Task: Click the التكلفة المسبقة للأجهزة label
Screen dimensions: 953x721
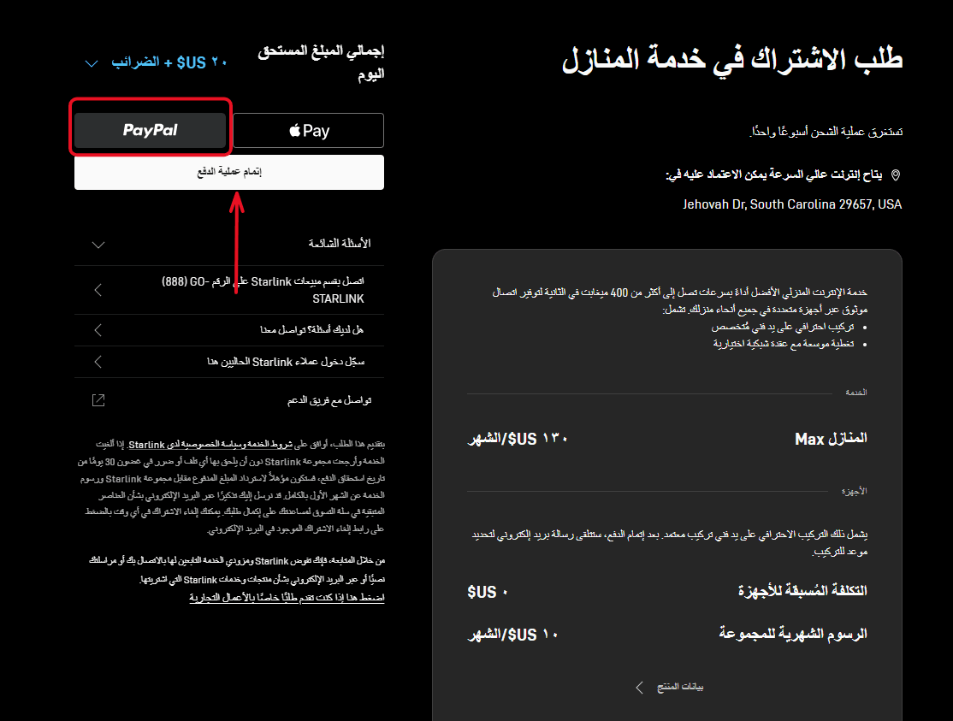Action: [802, 590]
